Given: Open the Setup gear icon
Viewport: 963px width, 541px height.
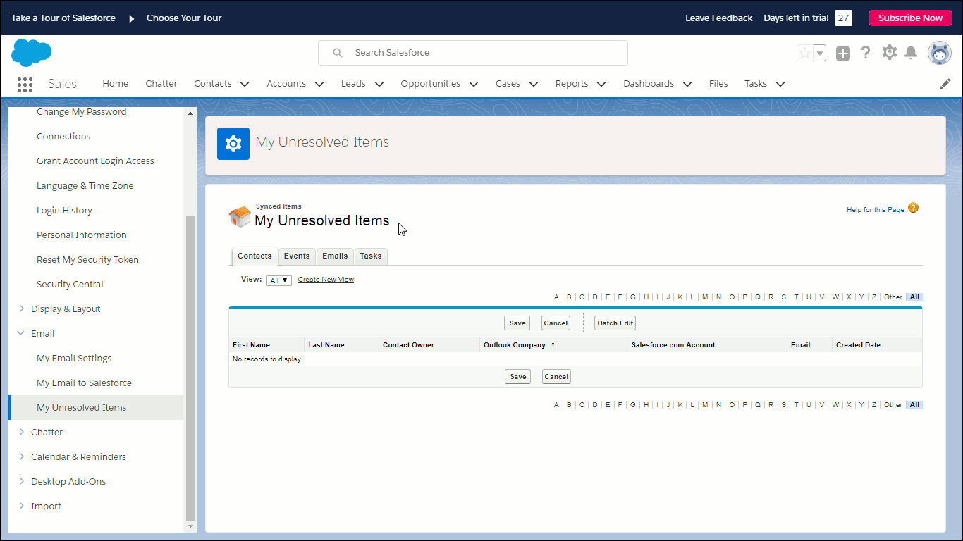Looking at the screenshot, I should click(890, 53).
